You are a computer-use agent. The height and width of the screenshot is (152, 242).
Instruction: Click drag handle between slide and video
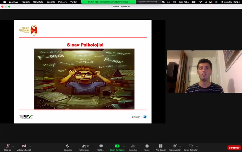pos(166,71)
